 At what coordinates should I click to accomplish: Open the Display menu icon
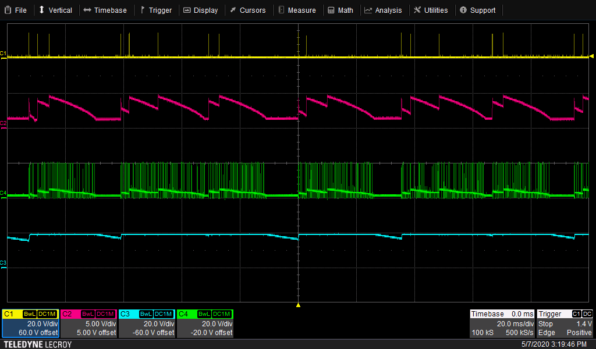click(x=187, y=10)
